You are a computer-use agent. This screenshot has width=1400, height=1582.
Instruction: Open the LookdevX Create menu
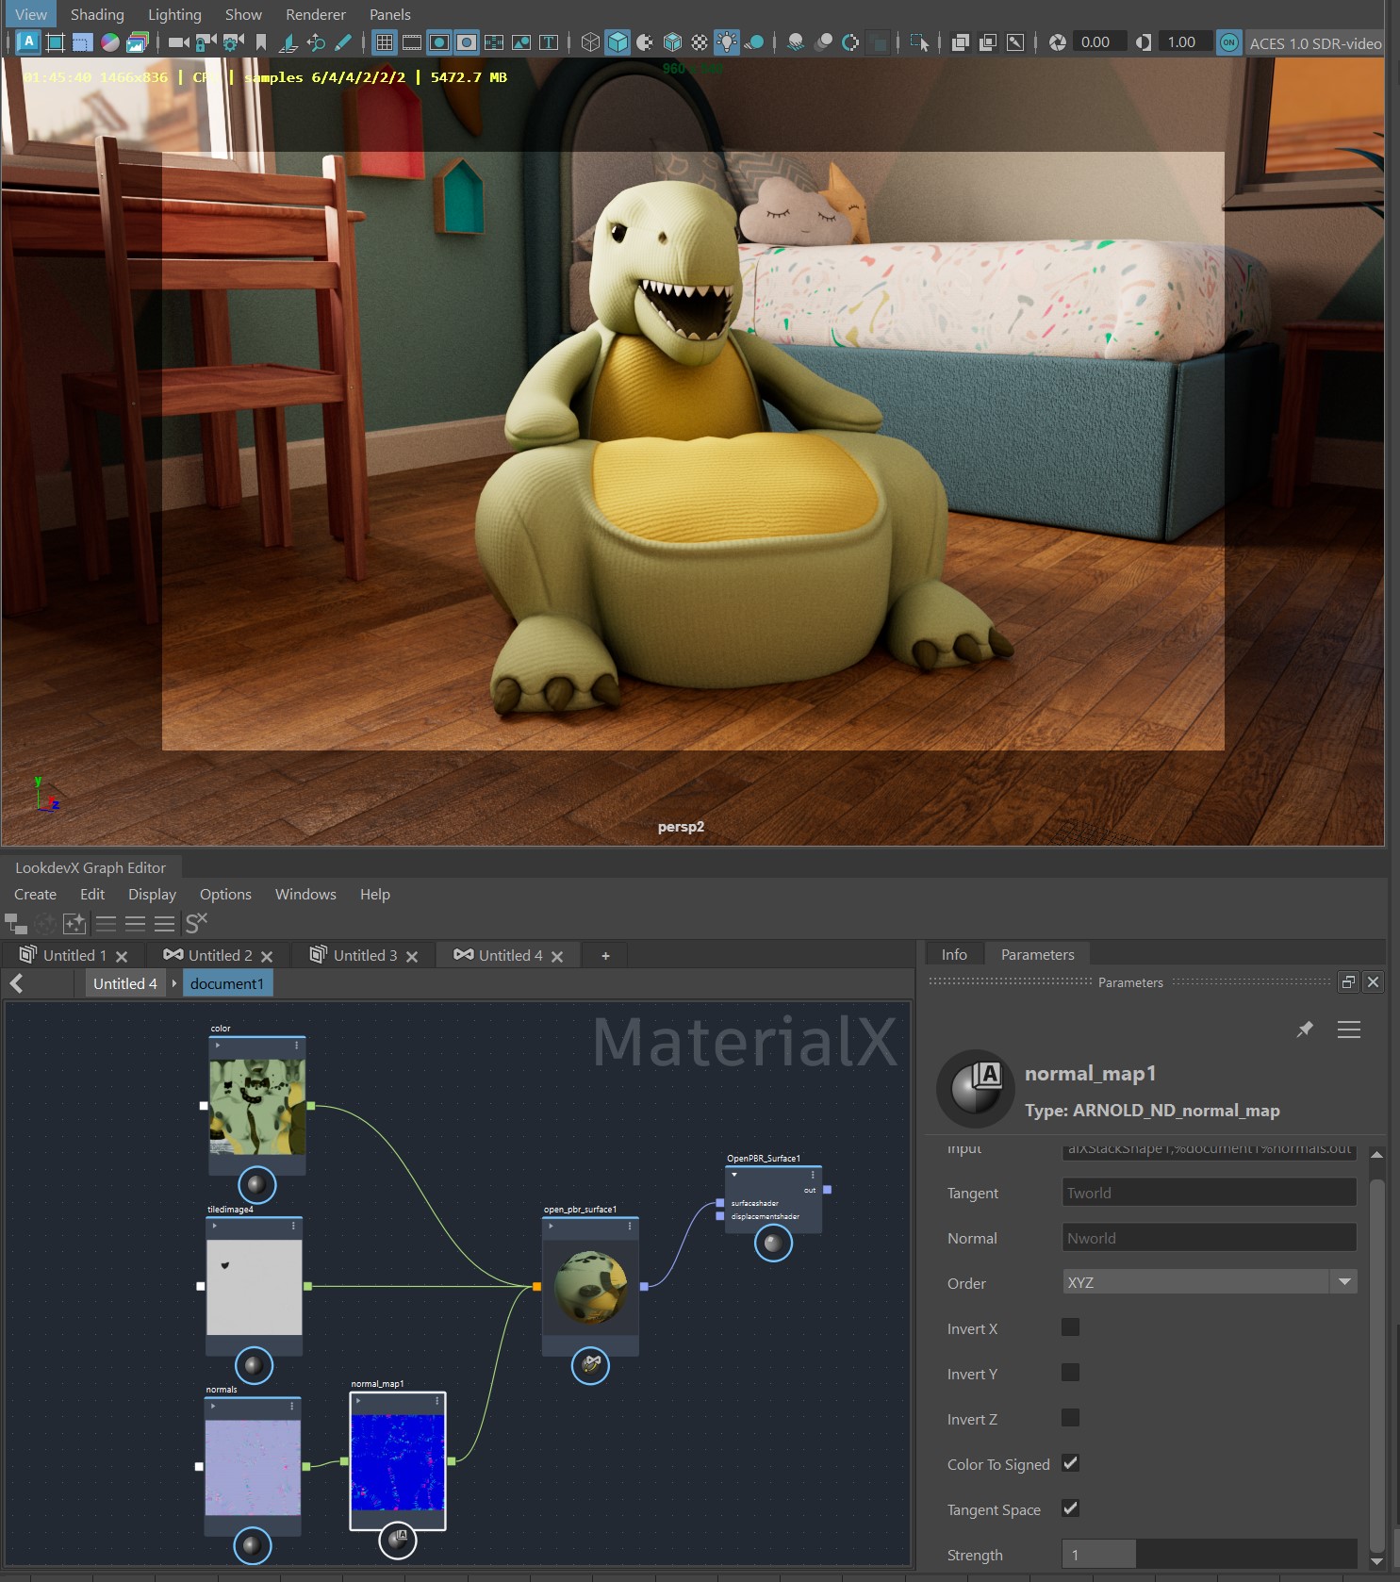[x=35, y=894]
